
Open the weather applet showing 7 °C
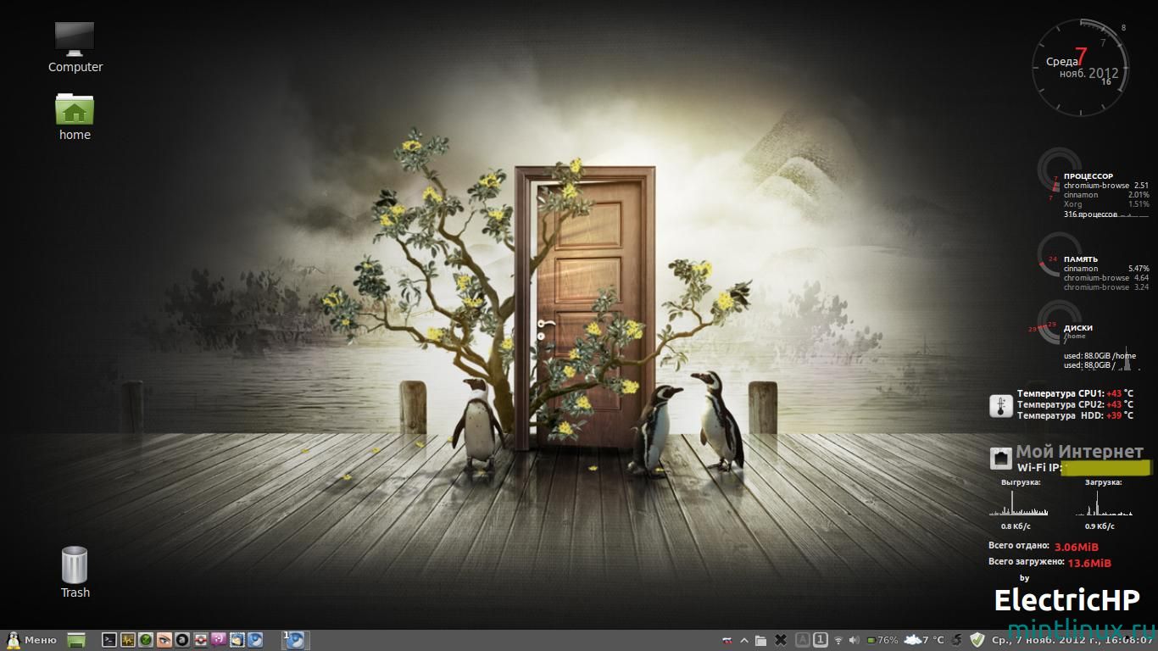923,640
